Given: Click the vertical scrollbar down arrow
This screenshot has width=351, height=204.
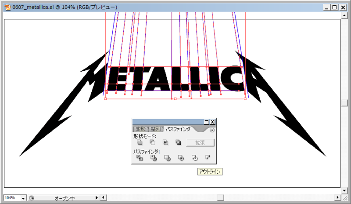Looking at the screenshot, I should (344, 191).
